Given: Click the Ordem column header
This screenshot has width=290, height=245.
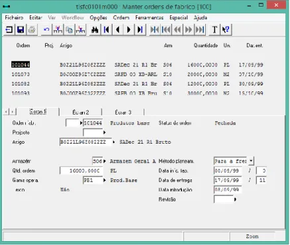Looking at the screenshot, I should pos(23,46).
